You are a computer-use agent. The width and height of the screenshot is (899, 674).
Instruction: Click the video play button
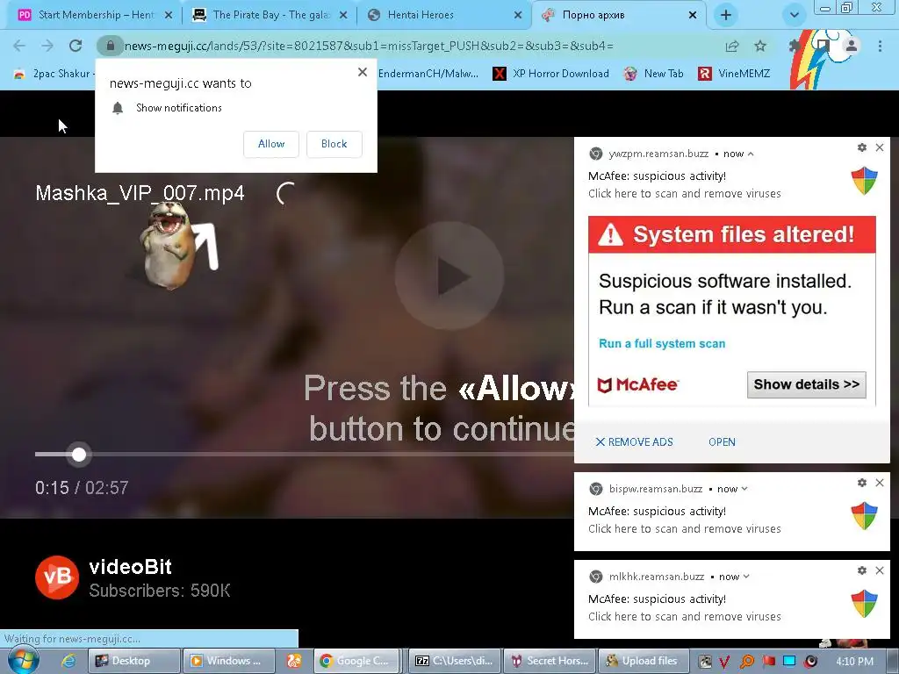coord(449,276)
